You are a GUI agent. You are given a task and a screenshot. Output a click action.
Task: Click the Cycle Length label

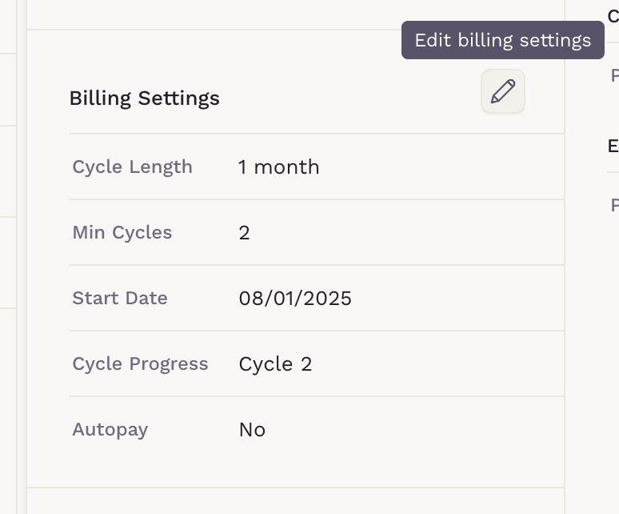132,167
